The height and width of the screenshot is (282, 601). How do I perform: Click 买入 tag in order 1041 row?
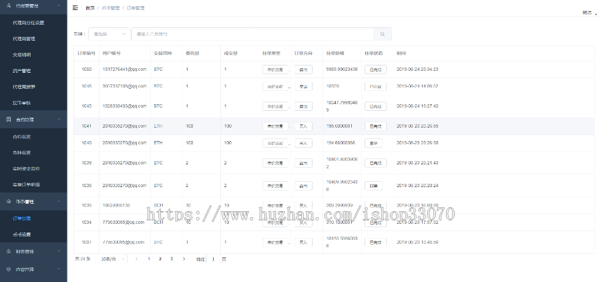point(303,126)
